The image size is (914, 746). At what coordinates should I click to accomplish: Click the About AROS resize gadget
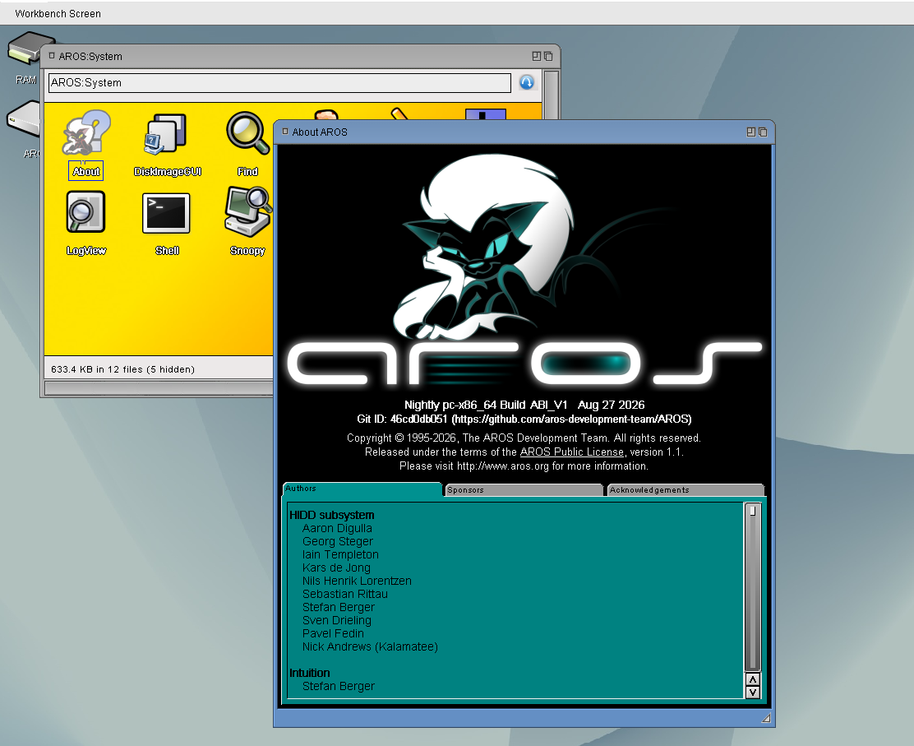click(767, 718)
